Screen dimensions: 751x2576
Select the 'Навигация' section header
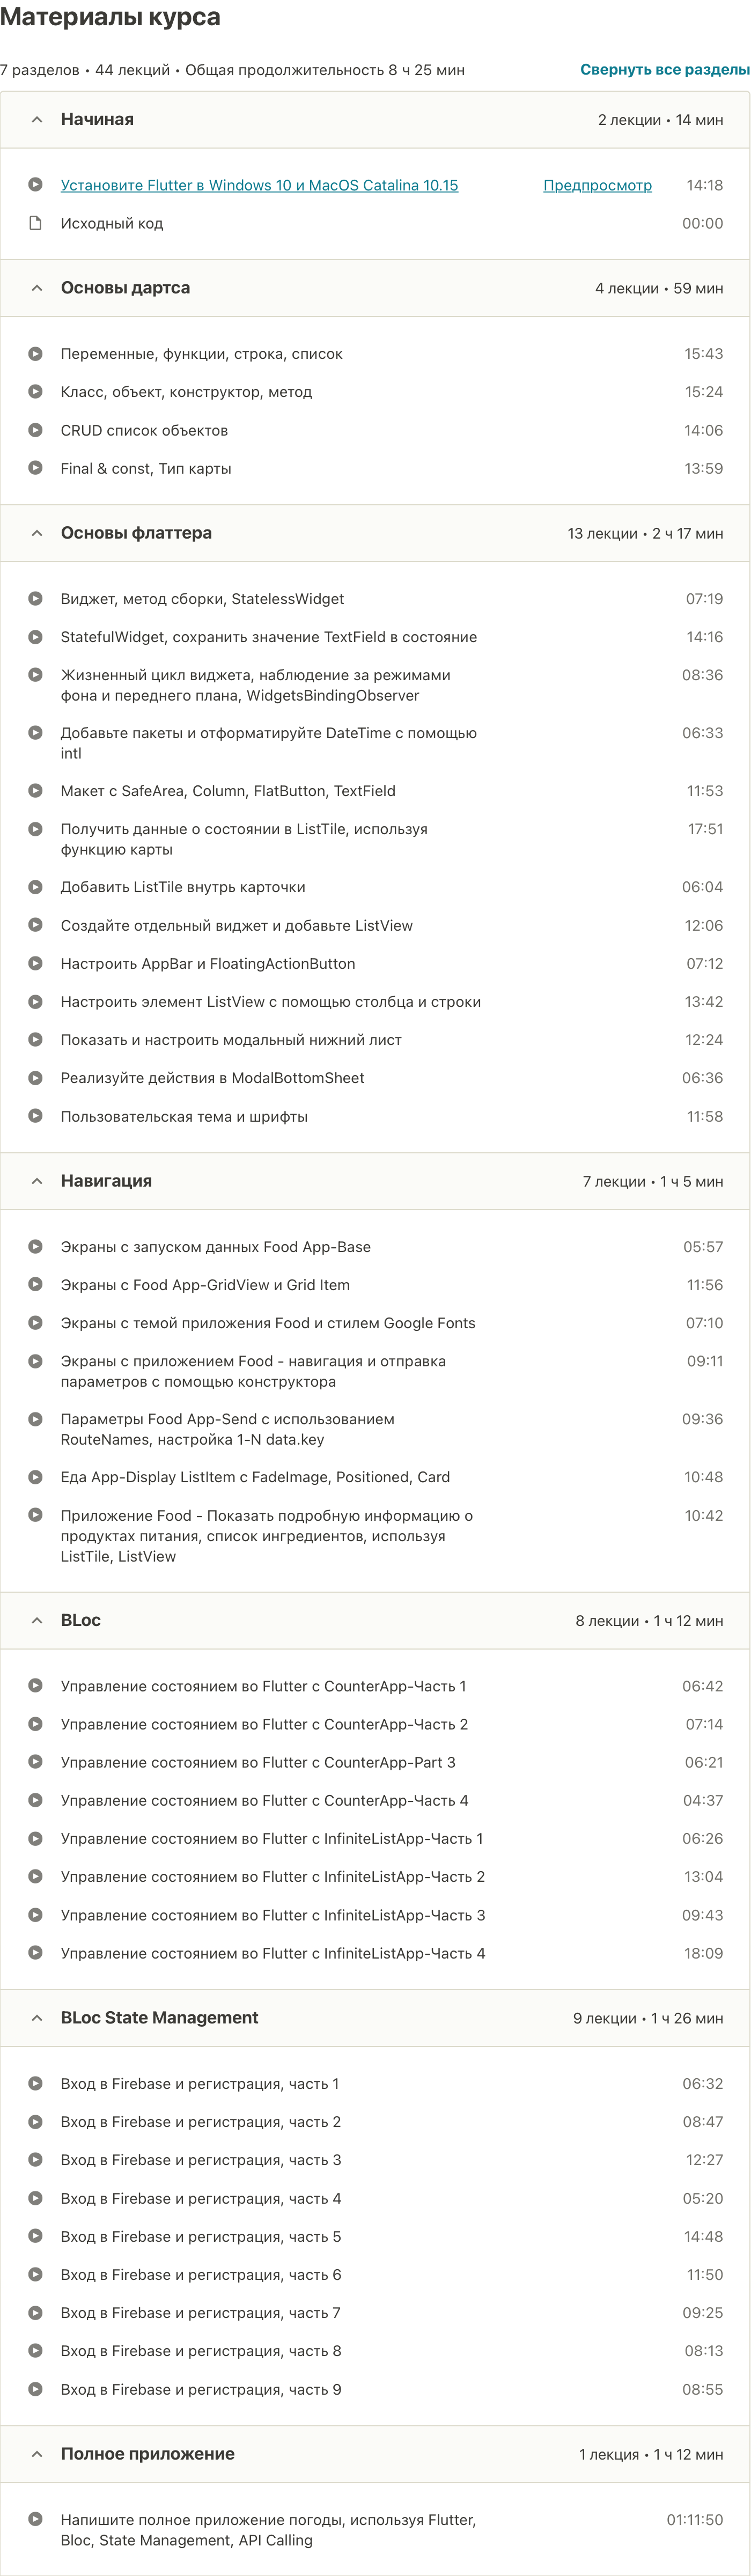106,1180
